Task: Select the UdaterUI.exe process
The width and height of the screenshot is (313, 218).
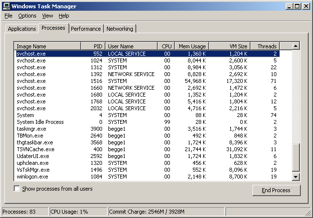Action: (147, 156)
